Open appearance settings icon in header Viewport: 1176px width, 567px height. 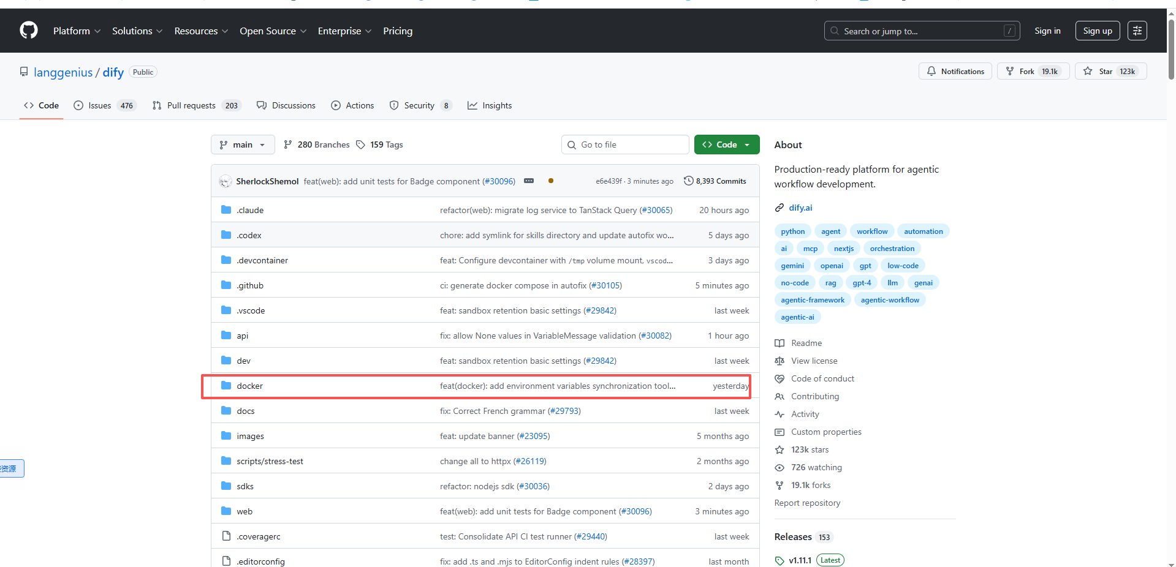(1137, 31)
